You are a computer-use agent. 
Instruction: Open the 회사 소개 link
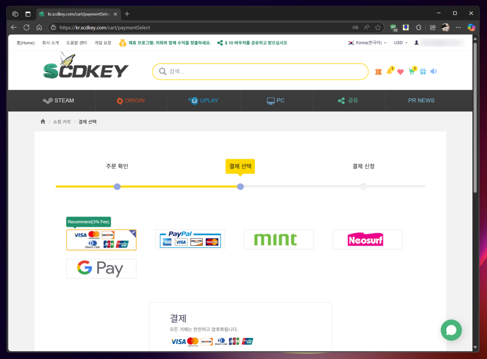click(50, 43)
